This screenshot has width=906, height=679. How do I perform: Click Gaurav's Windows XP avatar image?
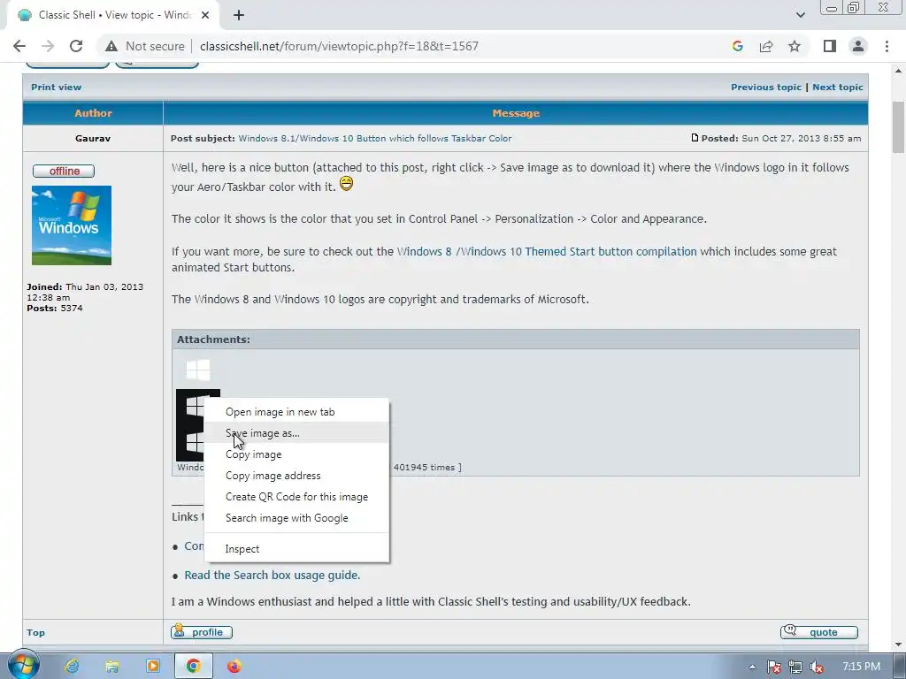pyautogui.click(x=72, y=225)
